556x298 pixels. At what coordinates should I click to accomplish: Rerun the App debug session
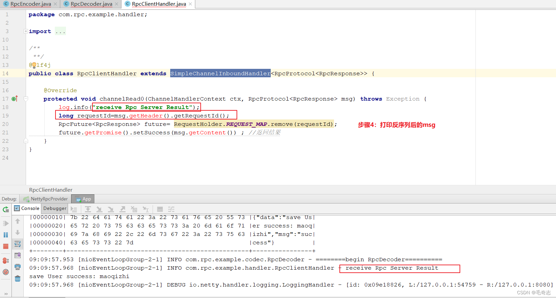[6, 209]
